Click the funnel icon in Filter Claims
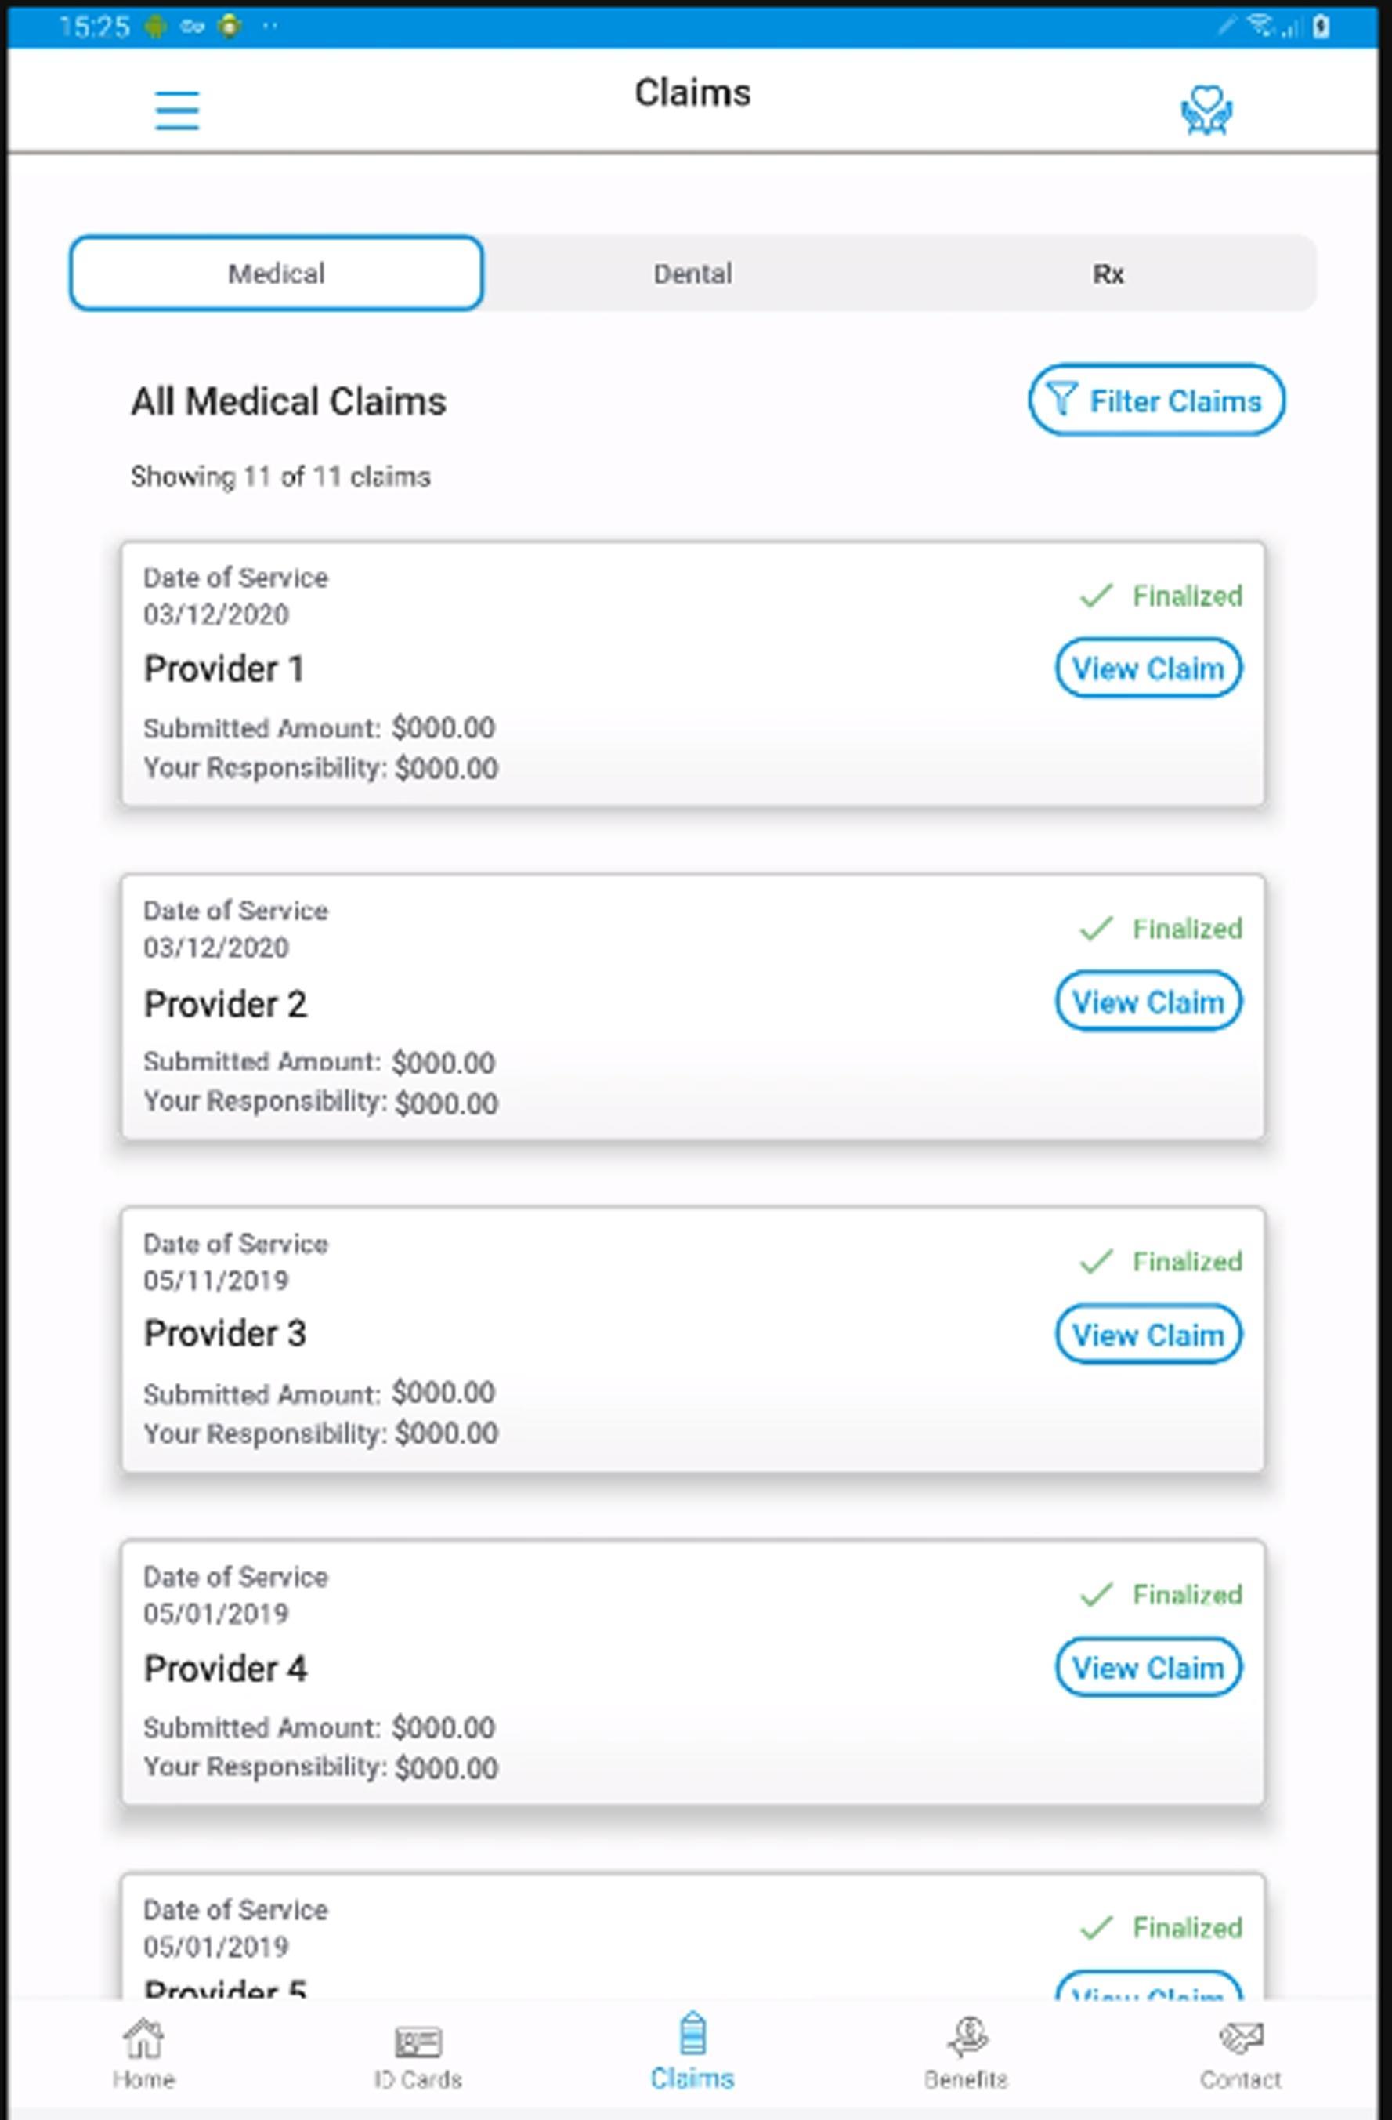Image resolution: width=1392 pixels, height=2120 pixels. pos(1061,399)
